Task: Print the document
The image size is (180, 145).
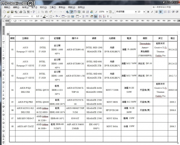Action: 21,12
